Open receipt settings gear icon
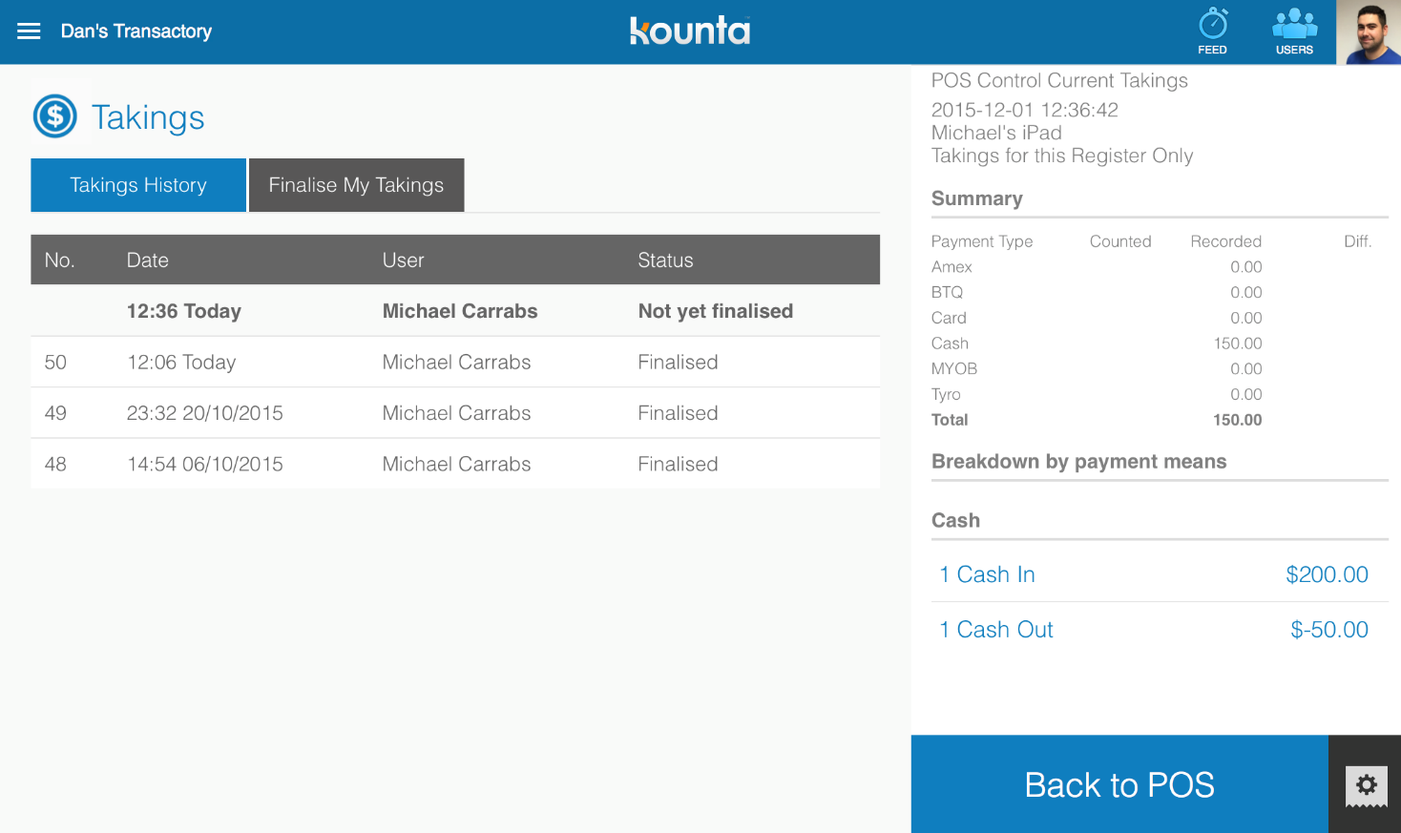Image resolution: width=1401 pixels, height=833 pixels. click(x=1366, y=785)
